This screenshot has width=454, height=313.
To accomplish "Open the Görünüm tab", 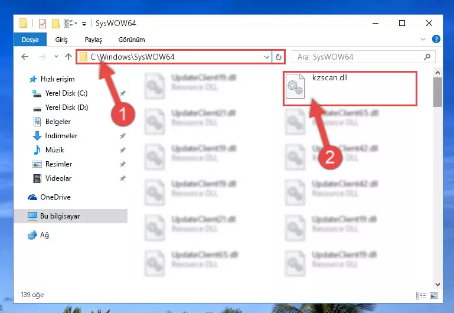I will (x=132, y=40).
